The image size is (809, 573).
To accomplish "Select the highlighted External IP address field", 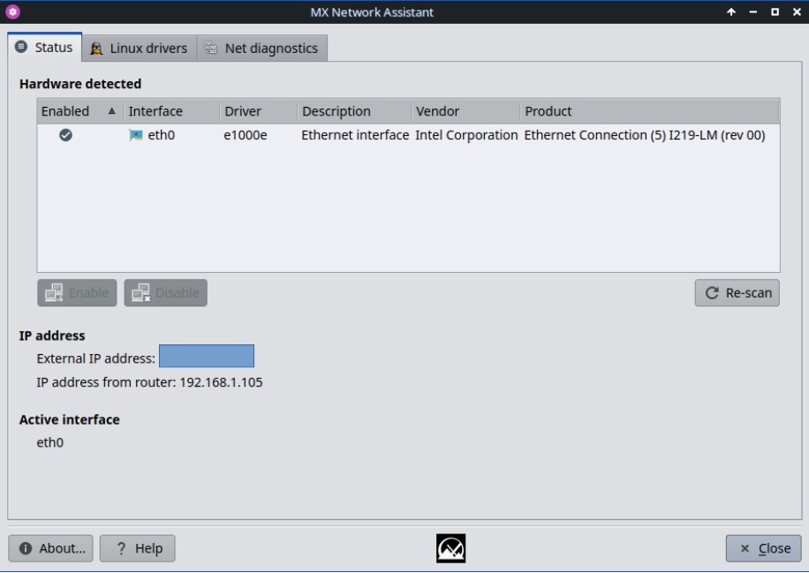I will point(207,356).
